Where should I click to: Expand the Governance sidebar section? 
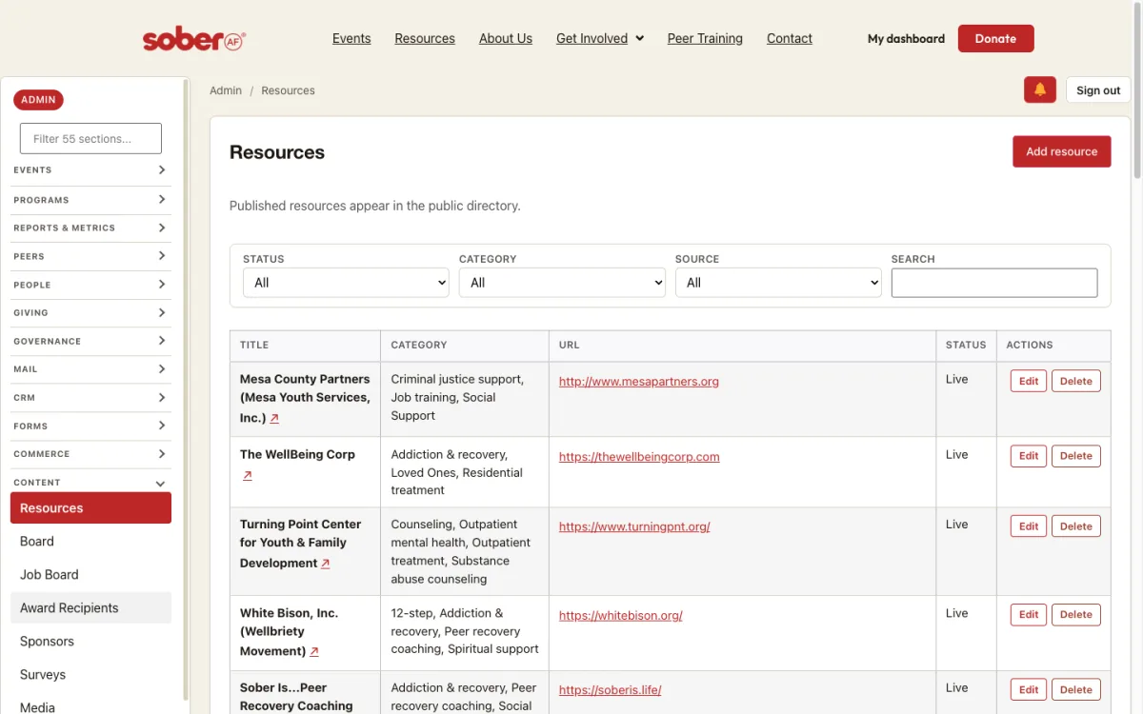(x=90, y=341)
